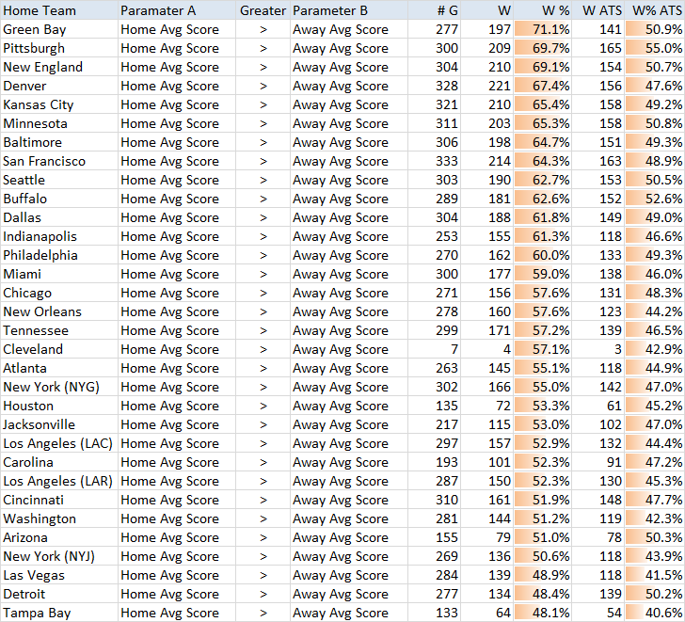Select the 165 W ATS cell
Viewport: 685px width, 622px height.
(598, 48)
